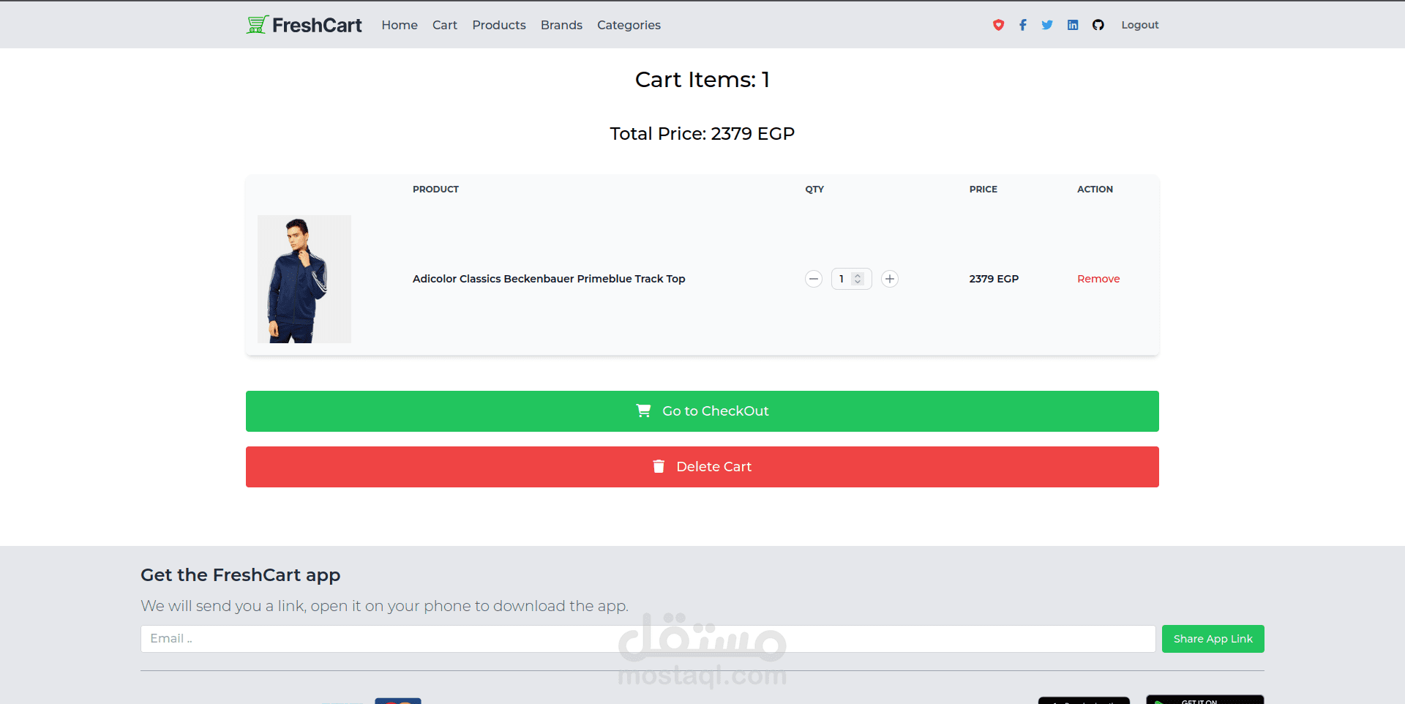Click the quantity field spinner arrows
This screenshot has width=1405, height=704.
tap(858, 279)
